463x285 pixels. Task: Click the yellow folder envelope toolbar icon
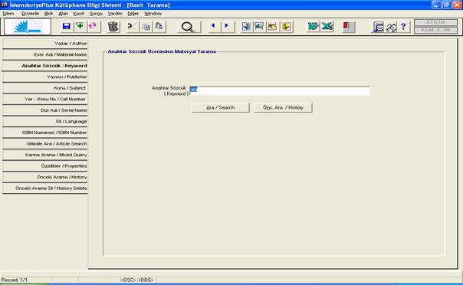coord(273,27)
